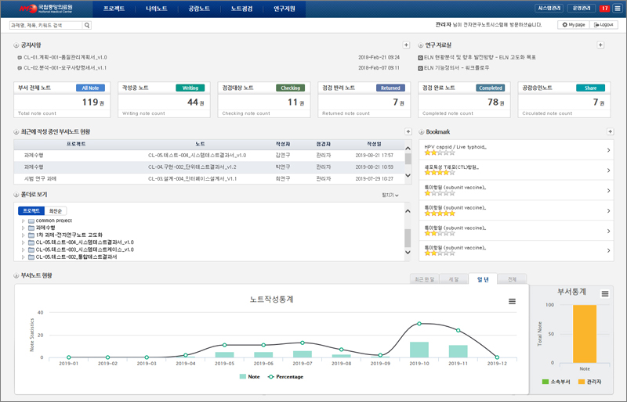Click the plus icon beside 연구 자료실
627x402 pixels.
[600, 45]
